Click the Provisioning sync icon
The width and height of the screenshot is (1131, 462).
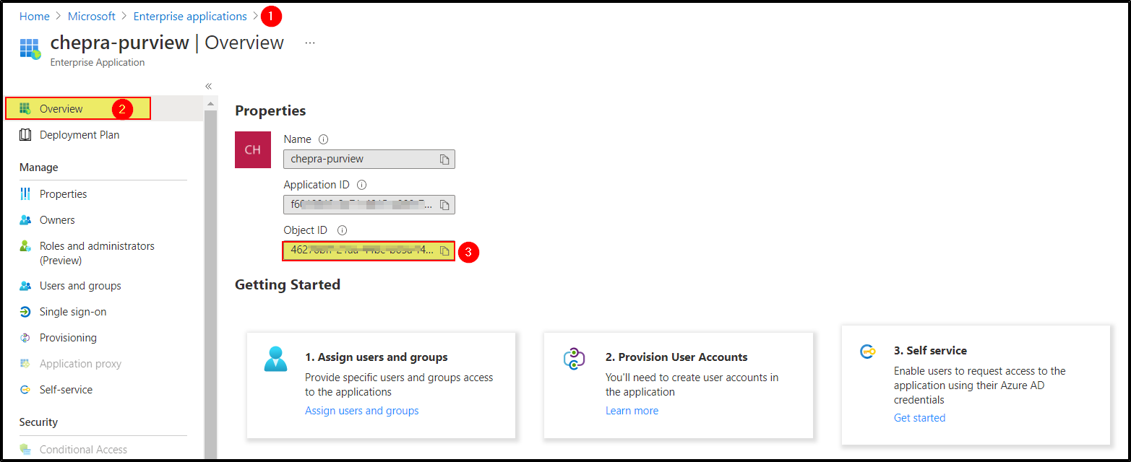[25, 338]
